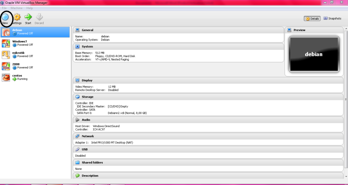The width and height of the screenshot is (348, 185).
Task: Open the Help menu
Action: coord(30,8)
